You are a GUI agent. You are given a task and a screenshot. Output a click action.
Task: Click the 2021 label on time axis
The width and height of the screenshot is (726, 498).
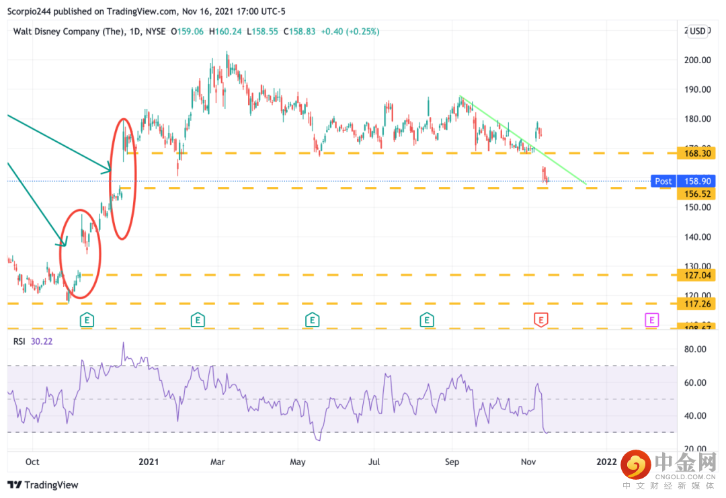point(149,462)
